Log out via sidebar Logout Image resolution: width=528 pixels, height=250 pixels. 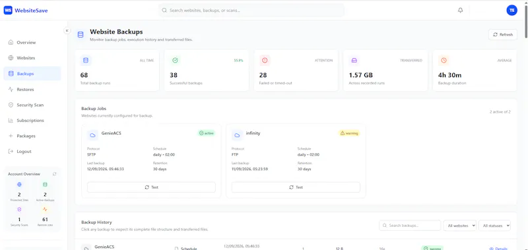32,152
